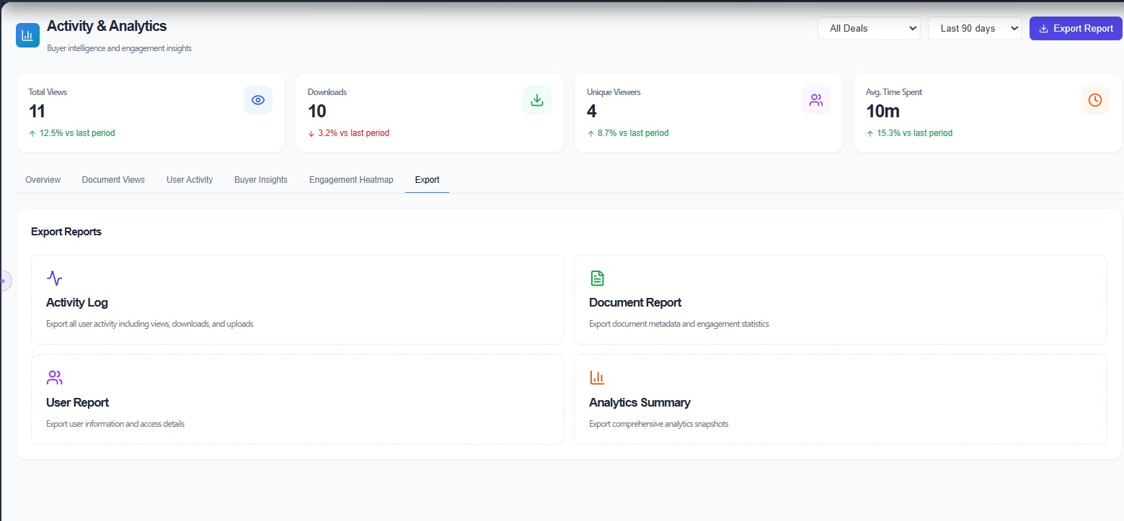Click the Analytics Summary bar chart icon
Viewport: 1124px width, 521px height.
coord(597,376)
